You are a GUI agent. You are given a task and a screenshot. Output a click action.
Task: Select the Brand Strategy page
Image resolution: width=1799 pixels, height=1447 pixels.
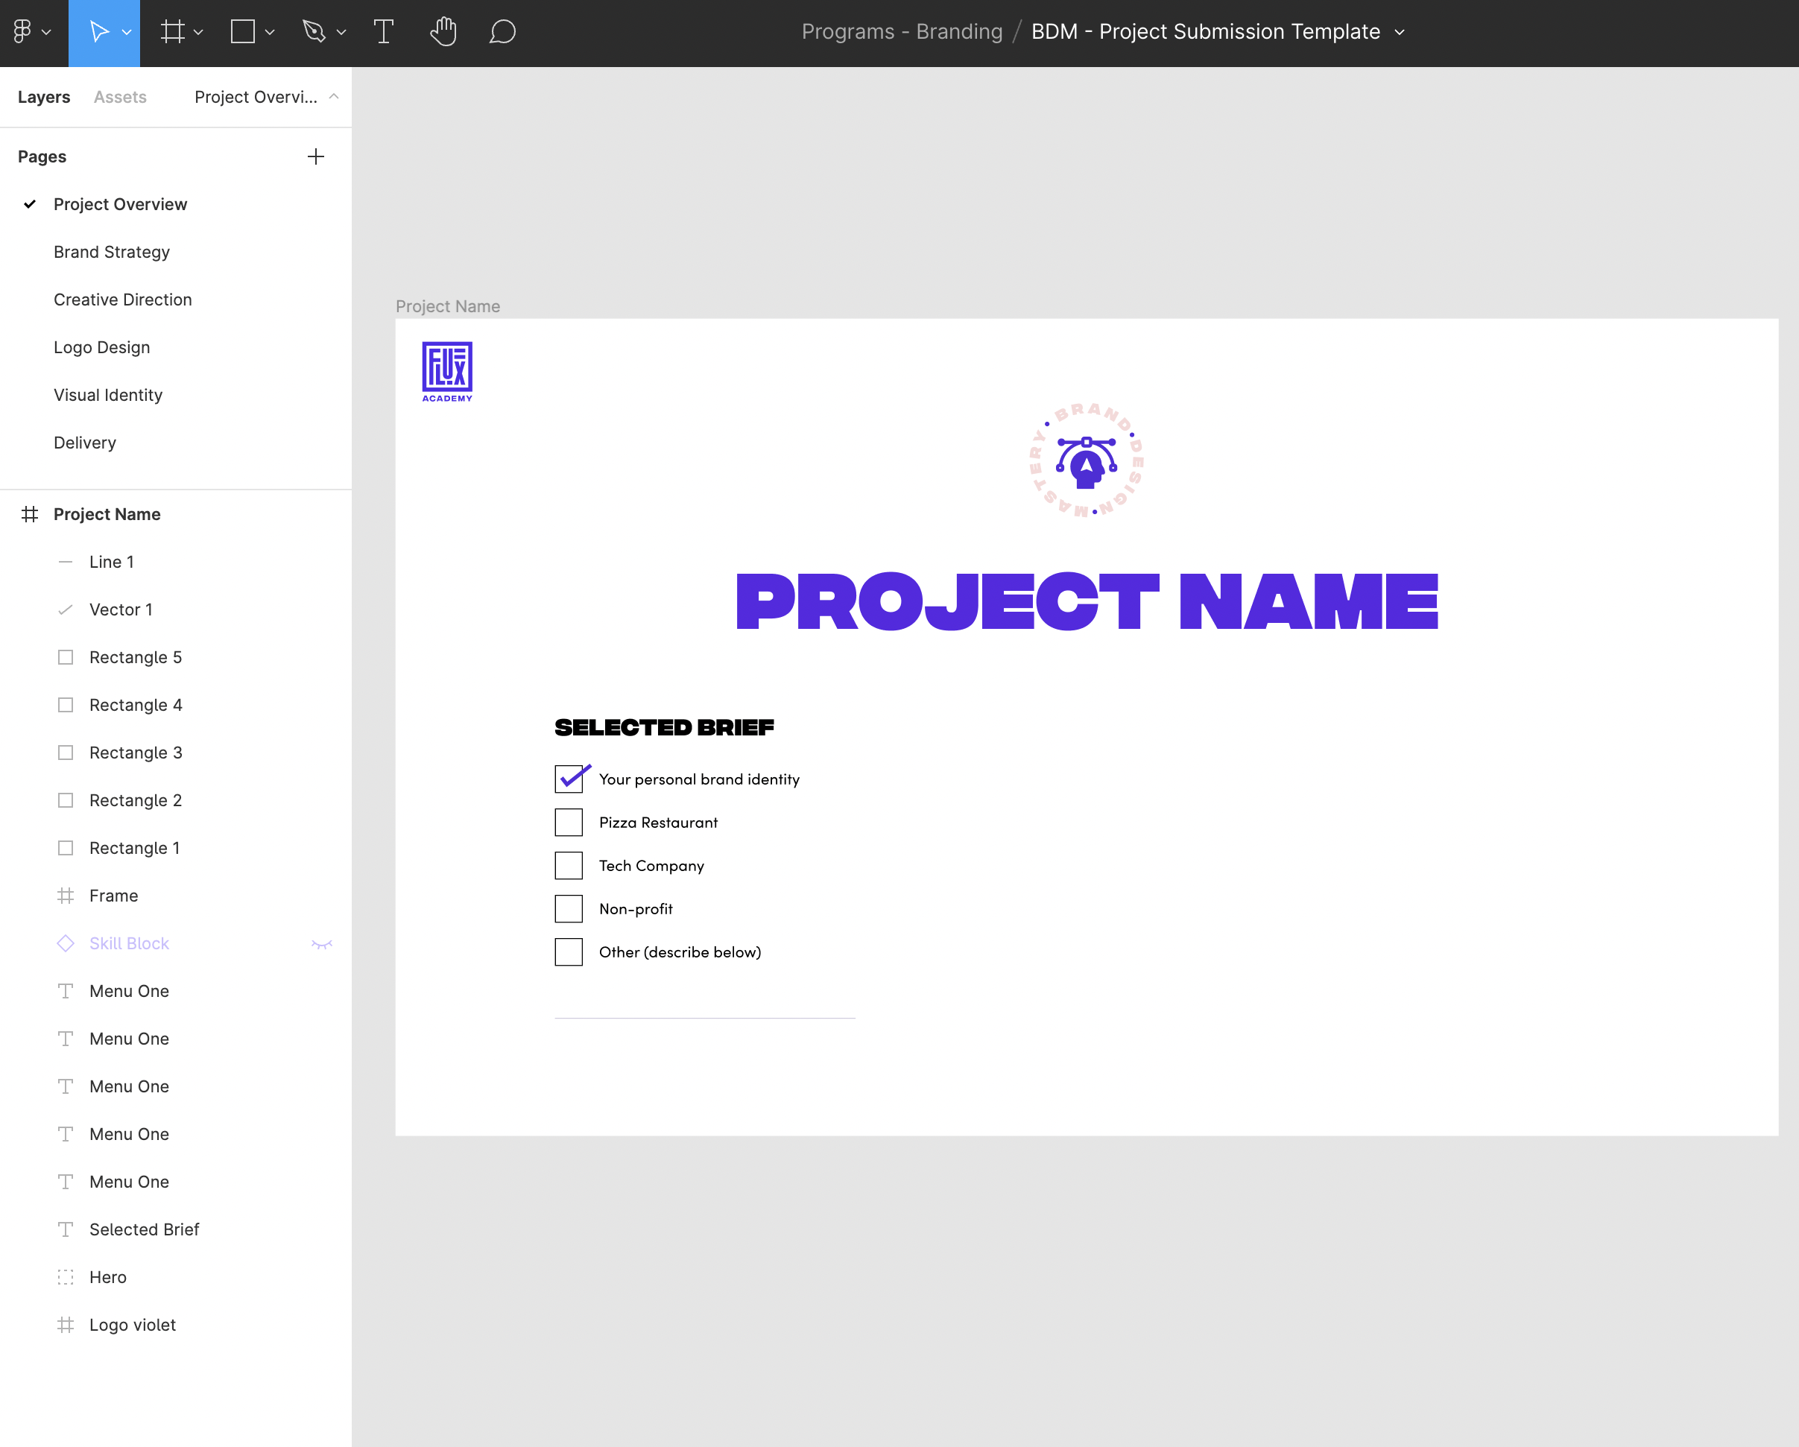[x=112, y=251]
